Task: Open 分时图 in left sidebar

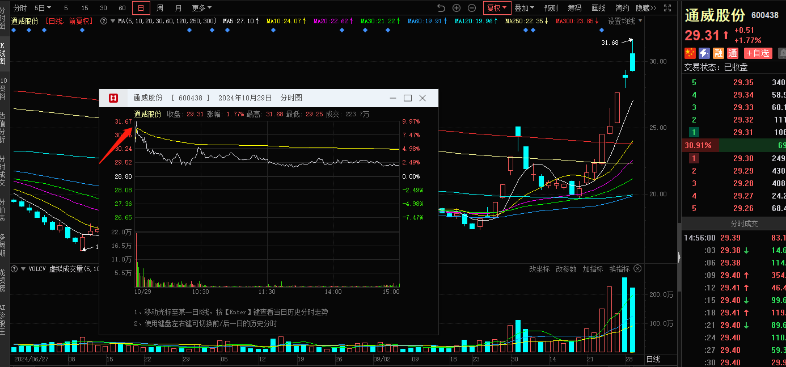Action: pyautogui.click(x=3, y=18)
